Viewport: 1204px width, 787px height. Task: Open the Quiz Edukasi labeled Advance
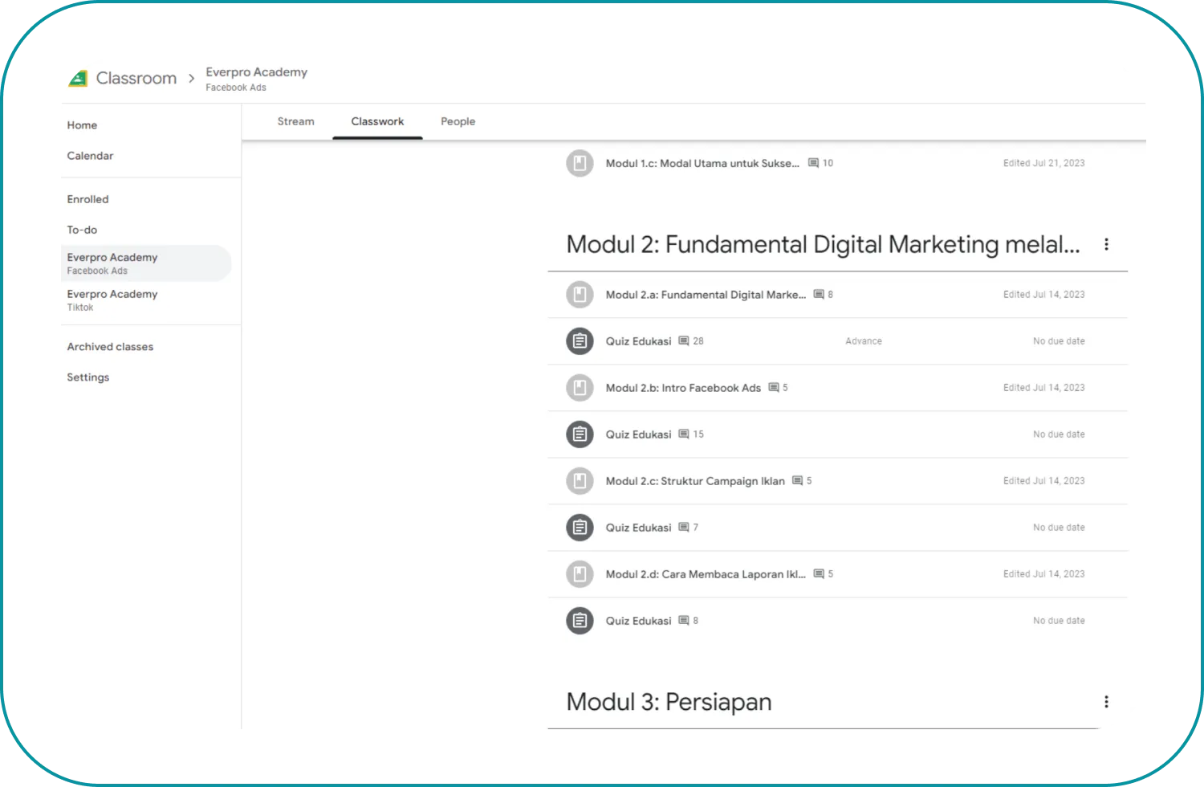(638, 341)
